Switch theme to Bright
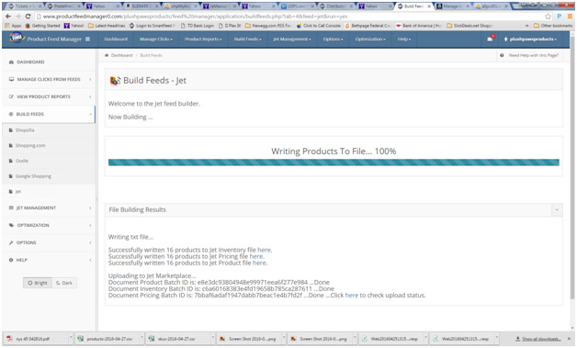577x348 pixels. coord(38,283)
